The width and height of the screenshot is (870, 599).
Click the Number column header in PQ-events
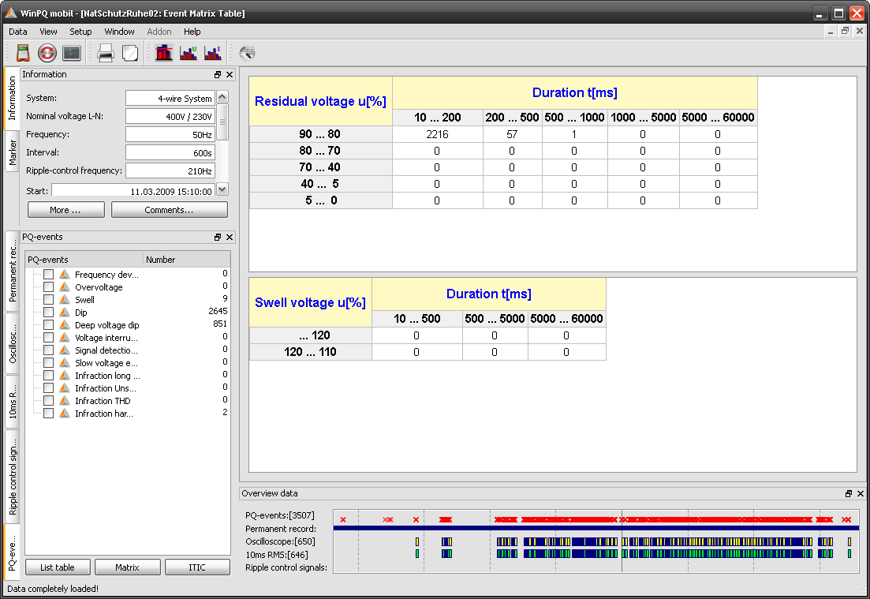point(186,260)
